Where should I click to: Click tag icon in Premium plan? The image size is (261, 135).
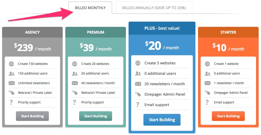coord(75,93)
